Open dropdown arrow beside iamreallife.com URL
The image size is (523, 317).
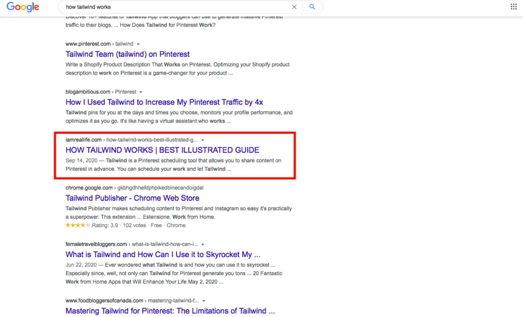[202, 140]
